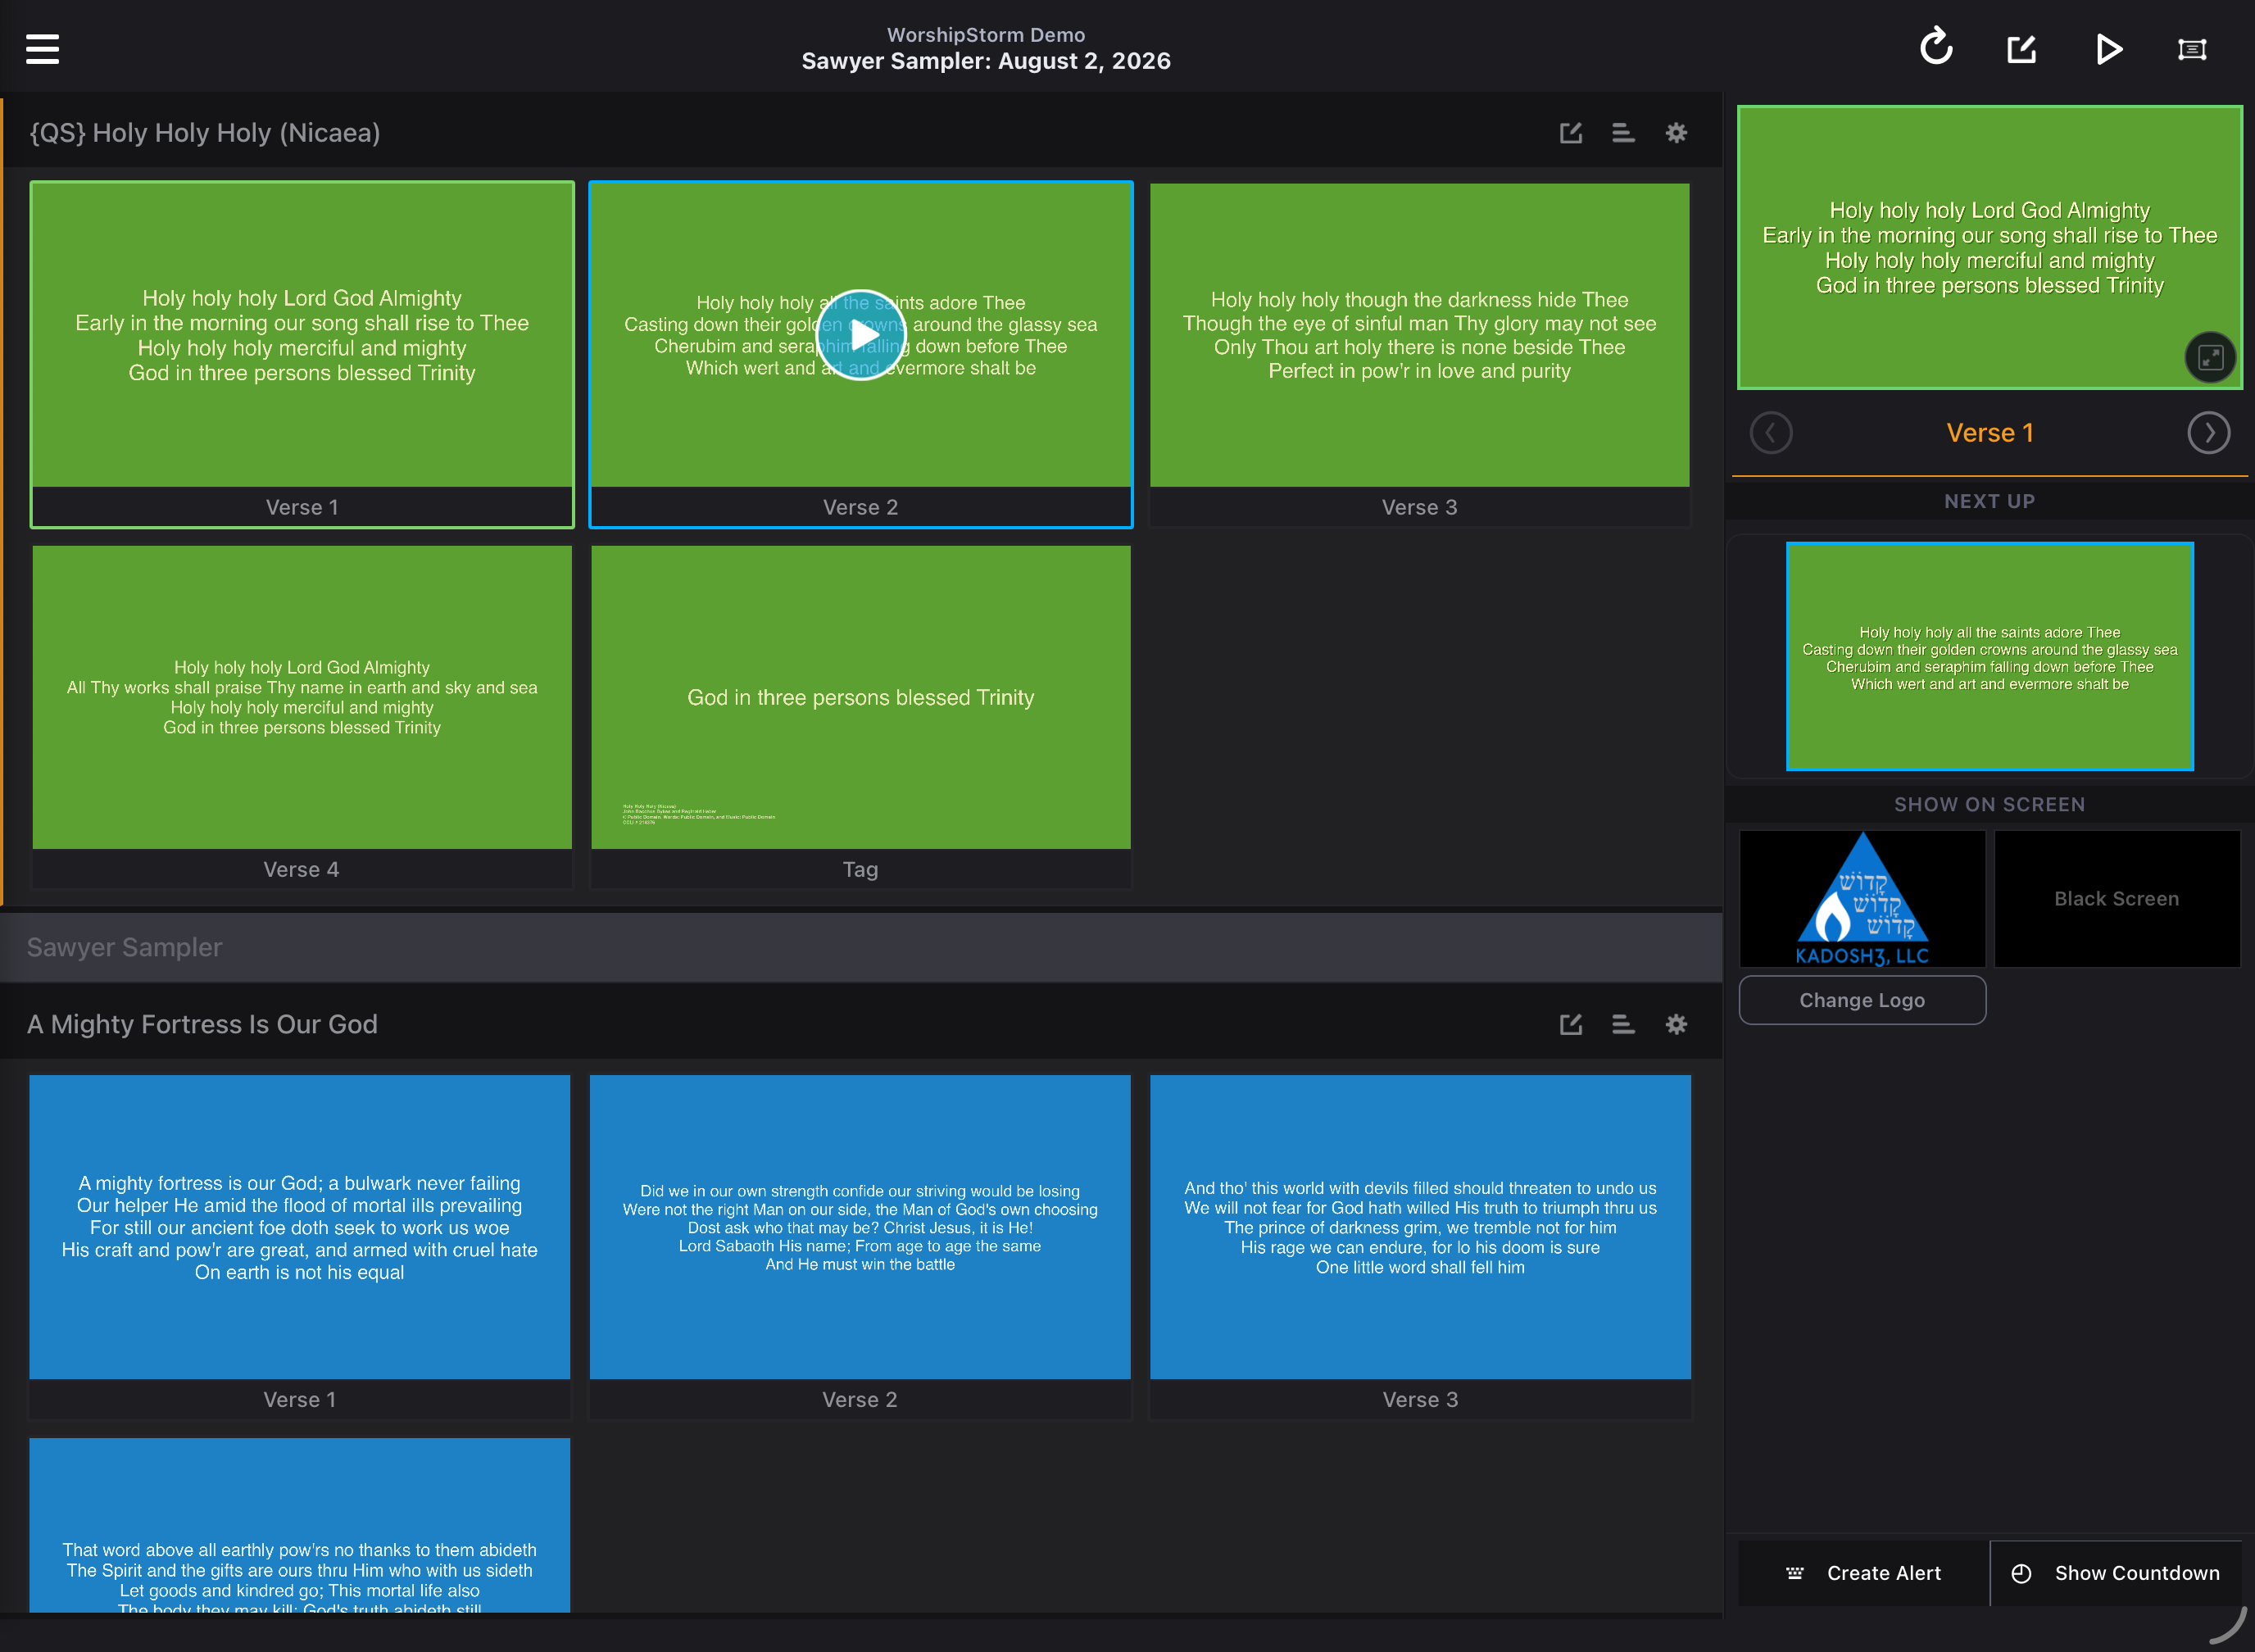Click the live output preview slide

(1990, 247)
